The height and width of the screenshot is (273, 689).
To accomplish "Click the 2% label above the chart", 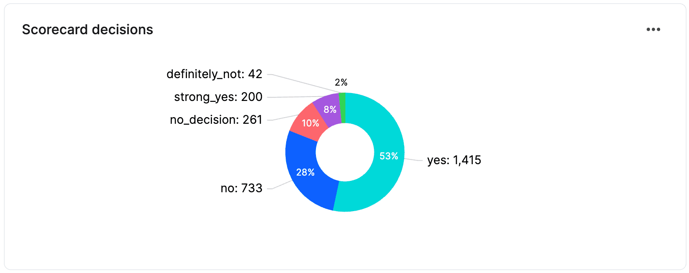I will coord(341,82).
